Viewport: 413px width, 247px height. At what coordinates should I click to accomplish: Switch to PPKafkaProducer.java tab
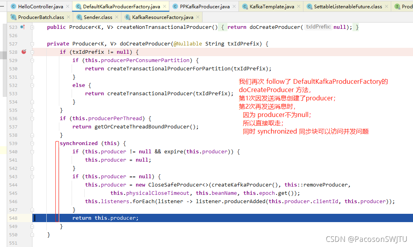point(205,7)
